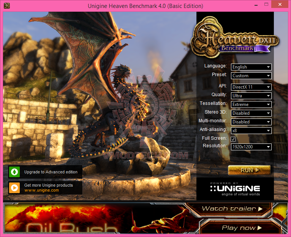Image resolution: width=291 pixels, height=237 pixels.
Task: Click the golden RUN button
Action: coord(249,170)
